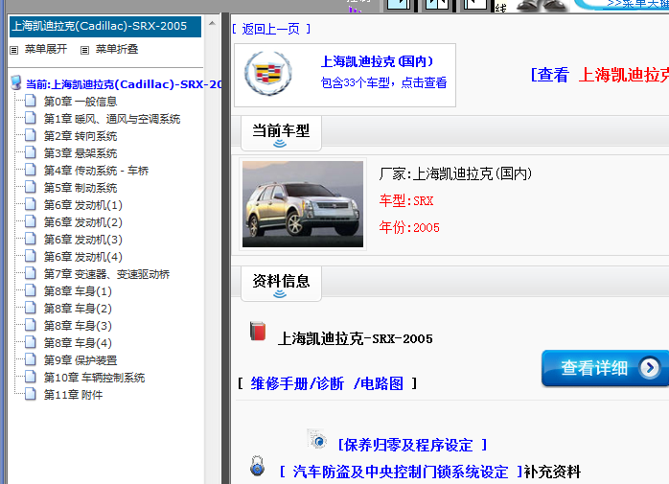Open the 上海凯迪拉克 (国内) brand link
This screenshot has height=484, width=669.
coord(378,62)
